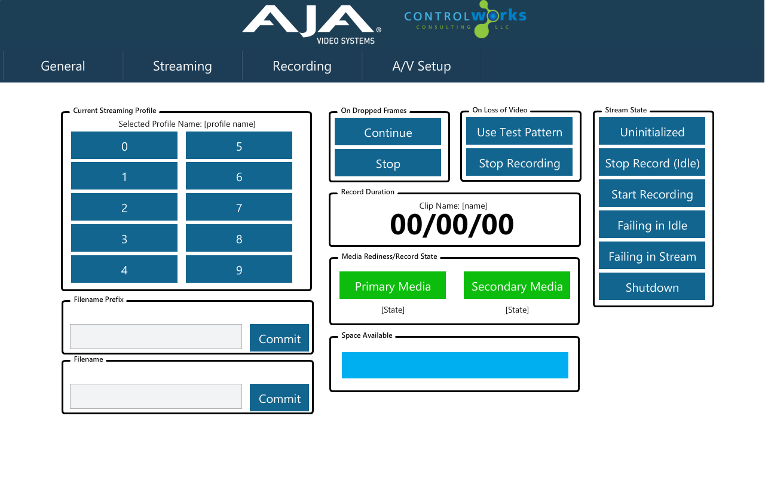Open the General tab

(x=63, y=66)
